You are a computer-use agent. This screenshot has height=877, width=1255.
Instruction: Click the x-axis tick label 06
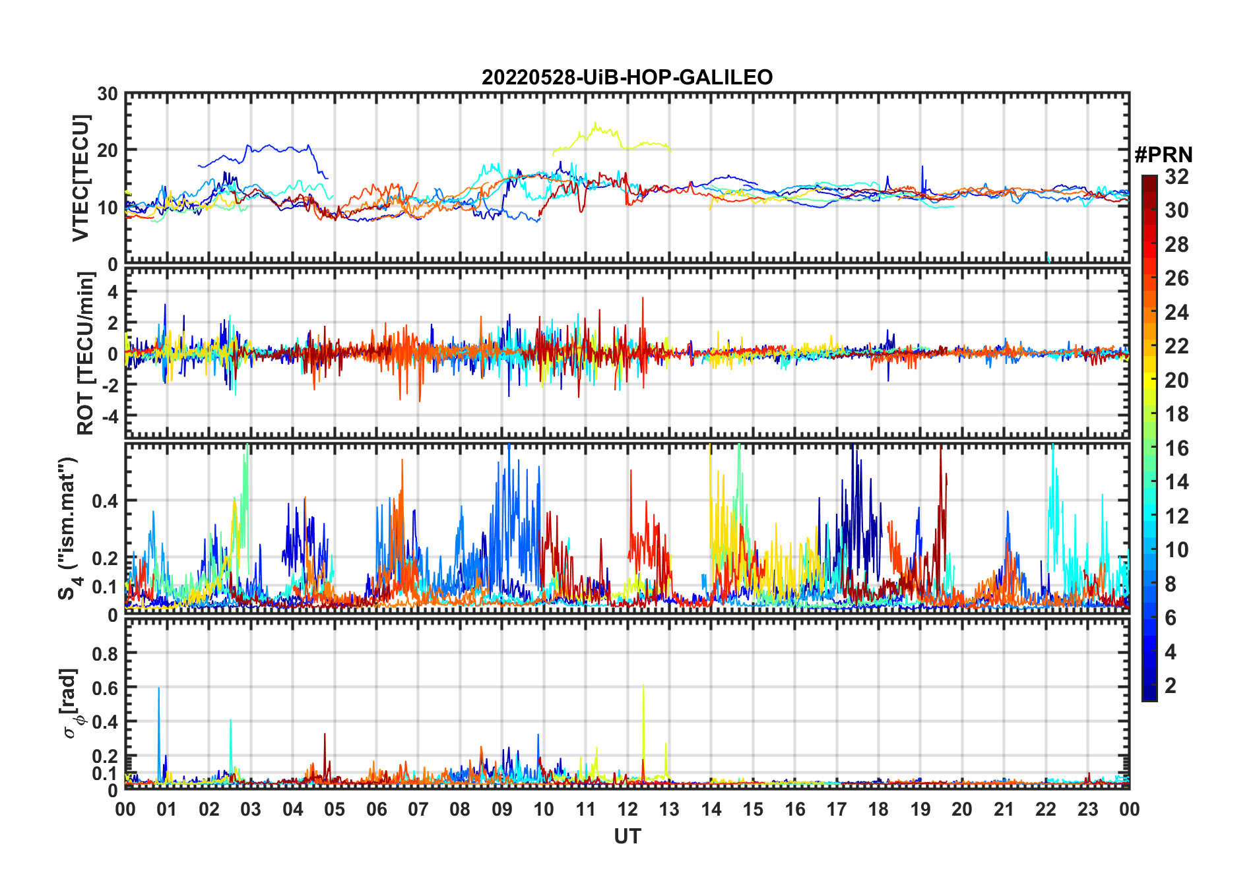point(376,809)
